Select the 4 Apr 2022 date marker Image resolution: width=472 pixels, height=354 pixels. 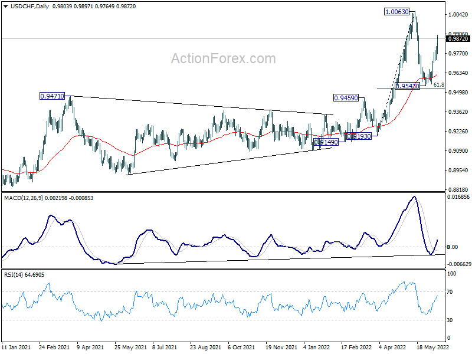click(x=393, y=348)
